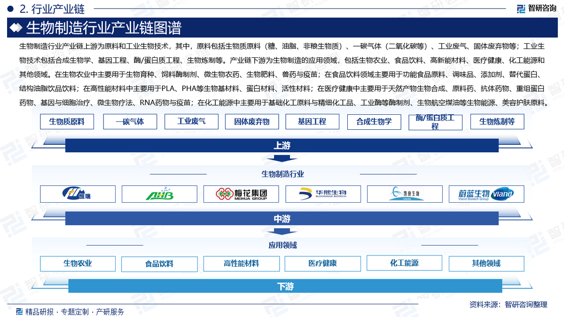This screenshot has width=564, height=317.
Task: Click the 凯赛生物 company logo
Action: (x=405, y=194)
